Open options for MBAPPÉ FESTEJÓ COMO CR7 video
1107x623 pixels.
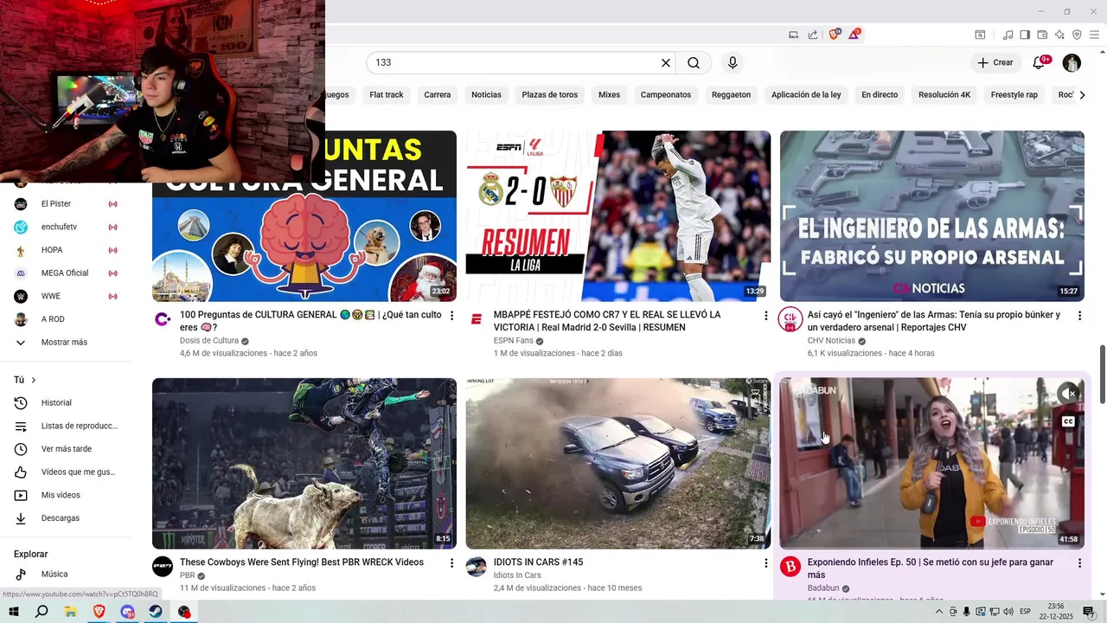pyautogui.click(x=765, y=316)
